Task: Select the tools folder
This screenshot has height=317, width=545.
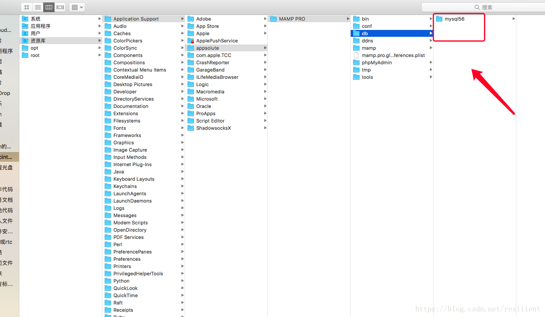Action: pyautogui.click(x=392, y=77)
